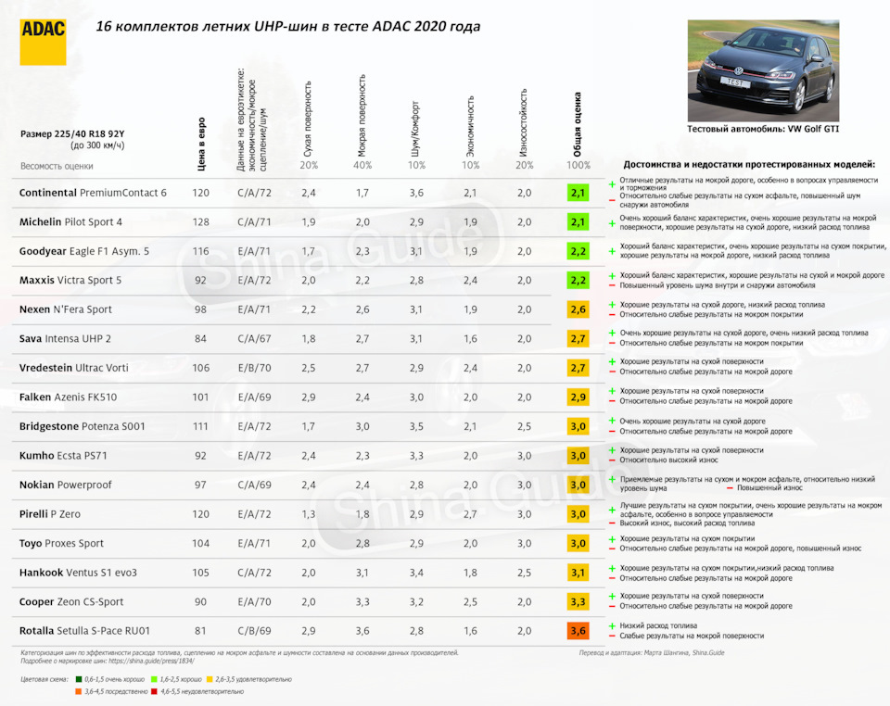Click the Bridgestone Potenza S001 name
The width and height of the screenshot is (890, 706).
point(83,426)
